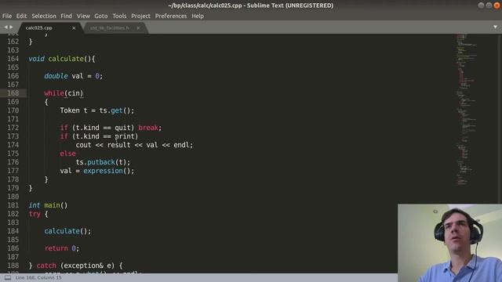Viewport: 502px width, 282px height.
Task: Click line number 164 in the gutter
Action: coord(13,59)
